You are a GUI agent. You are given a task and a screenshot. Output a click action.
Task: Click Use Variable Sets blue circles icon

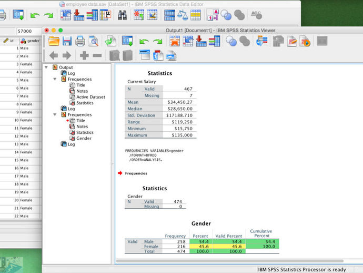231,41
